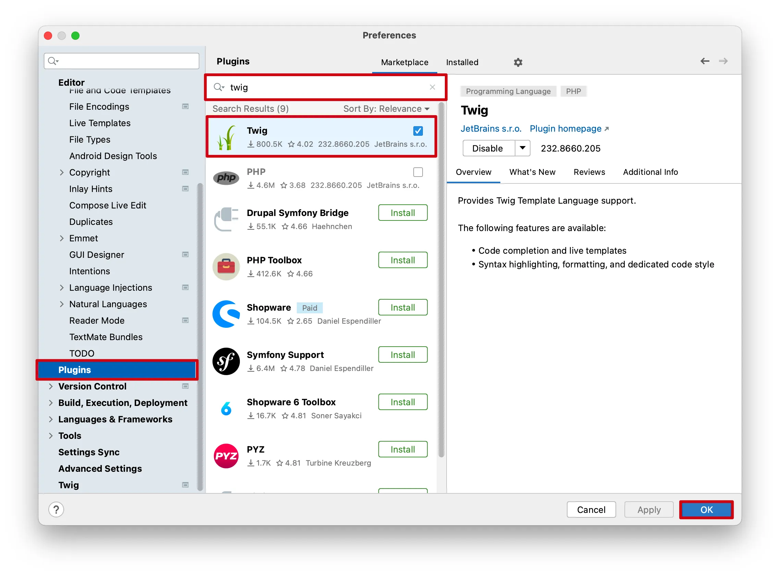Expand the Version Control section

click(x=51, y=386)
